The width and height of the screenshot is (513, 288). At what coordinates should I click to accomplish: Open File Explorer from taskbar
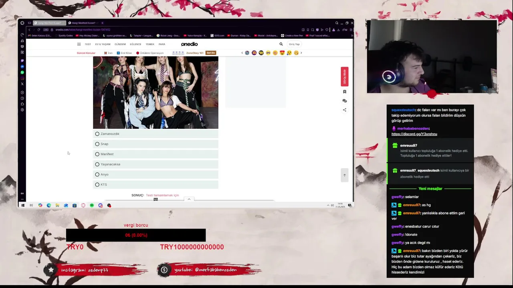pos(57,205)
